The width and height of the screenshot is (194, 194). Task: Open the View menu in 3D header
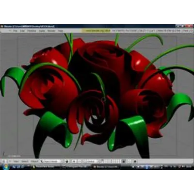tap(16, 162)
